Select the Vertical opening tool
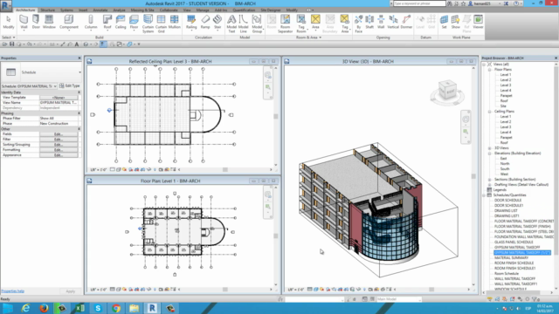Viewport: 559px width, 314px height. click(x=393, y=22)
